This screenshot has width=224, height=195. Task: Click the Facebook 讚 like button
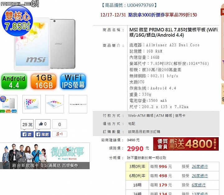coord(27,134)
